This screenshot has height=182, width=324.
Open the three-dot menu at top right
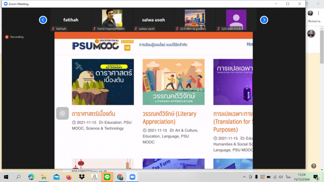[318, 13]
